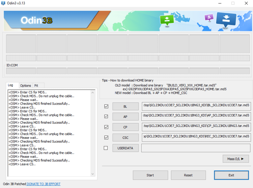Click the green download icon in banner
The height and width of the screenshot is (188, 253).
point(167,20)
